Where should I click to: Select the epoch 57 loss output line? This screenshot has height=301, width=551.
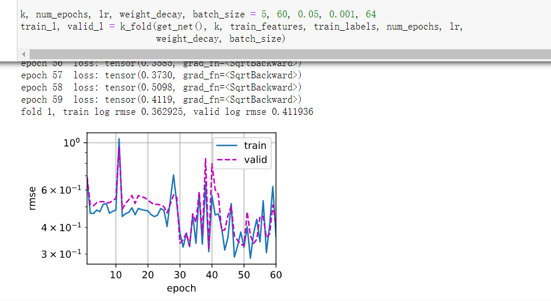tap(161, 75)
